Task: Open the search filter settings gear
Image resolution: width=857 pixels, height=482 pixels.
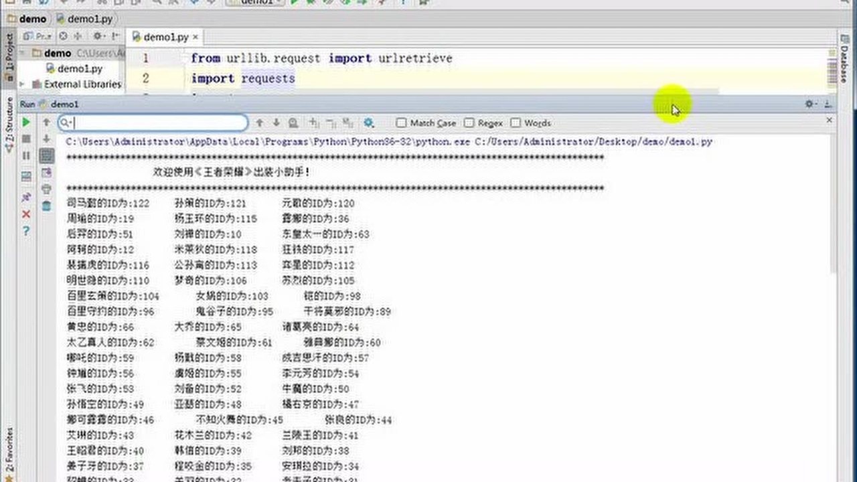Action: click(x=368, y=123)
